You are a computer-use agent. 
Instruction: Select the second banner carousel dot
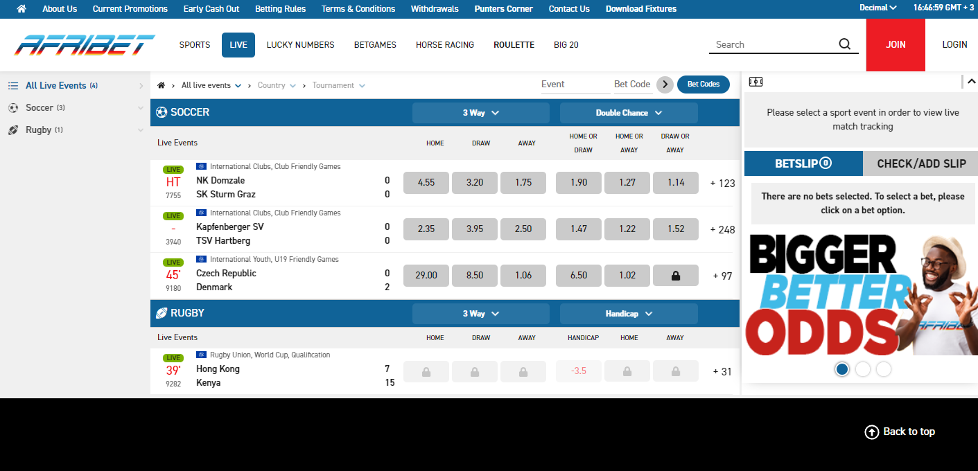point(862,369)
